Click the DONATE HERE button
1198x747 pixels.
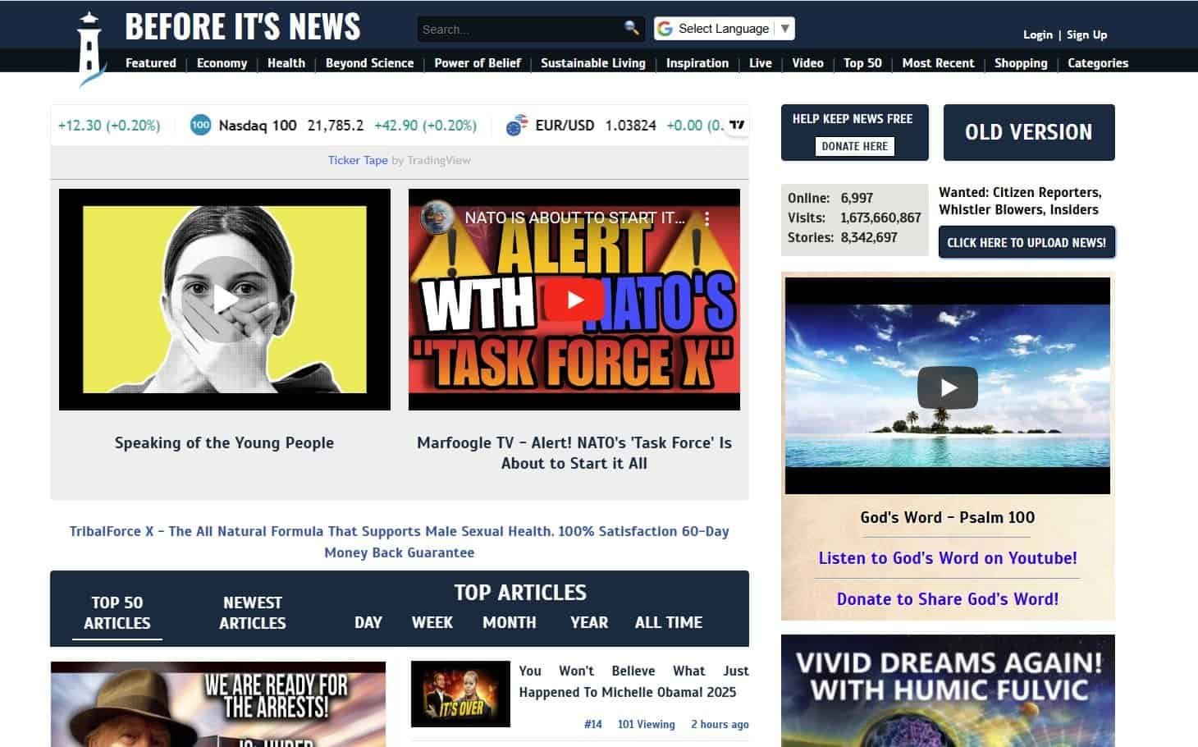[x=854, y=146]
